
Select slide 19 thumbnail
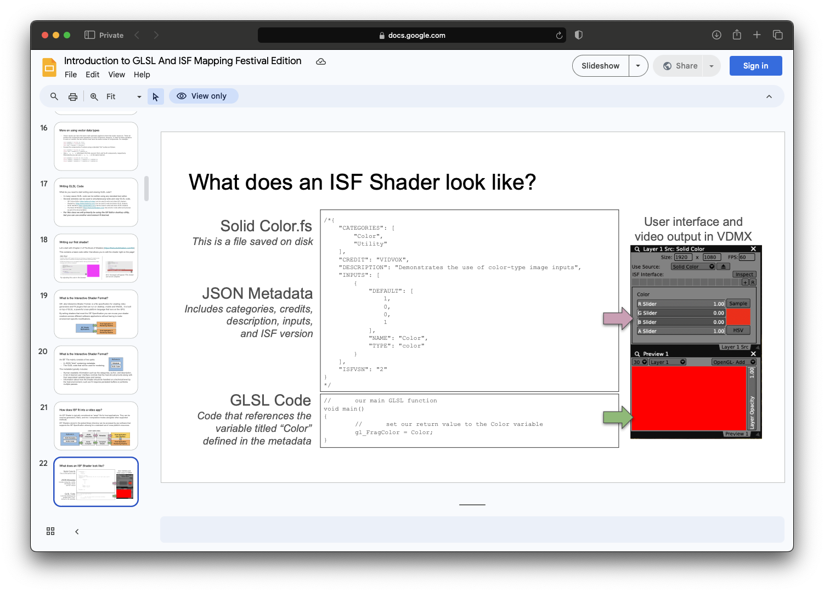[96, 314]
